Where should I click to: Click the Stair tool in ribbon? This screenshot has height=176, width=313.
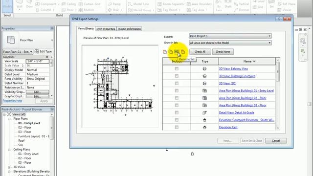point(115,10)
